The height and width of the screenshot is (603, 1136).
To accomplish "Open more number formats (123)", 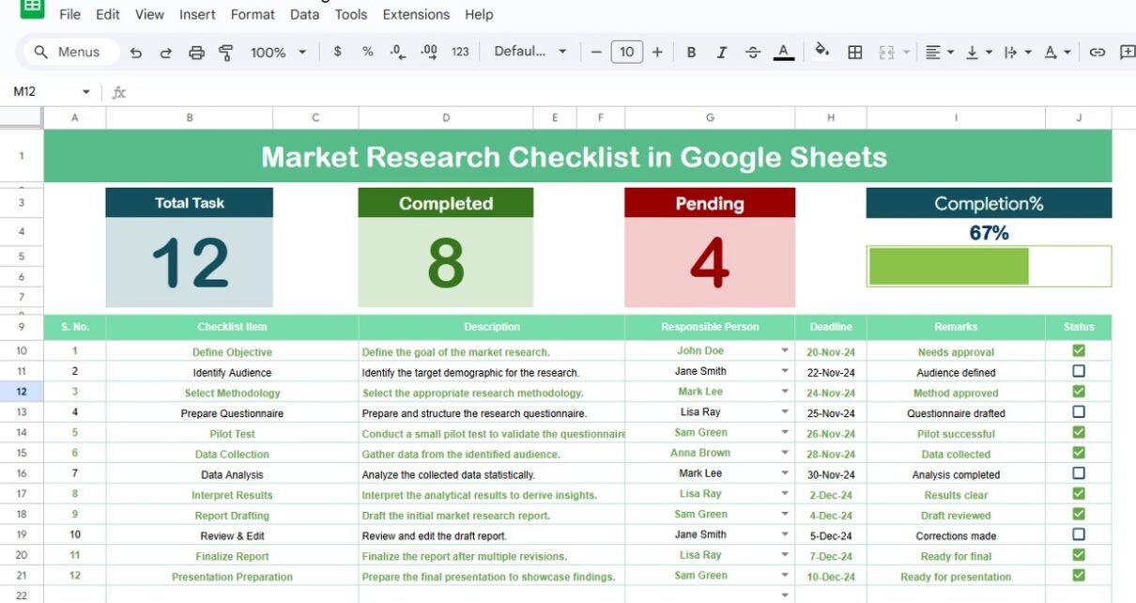I will coord(460,52).
